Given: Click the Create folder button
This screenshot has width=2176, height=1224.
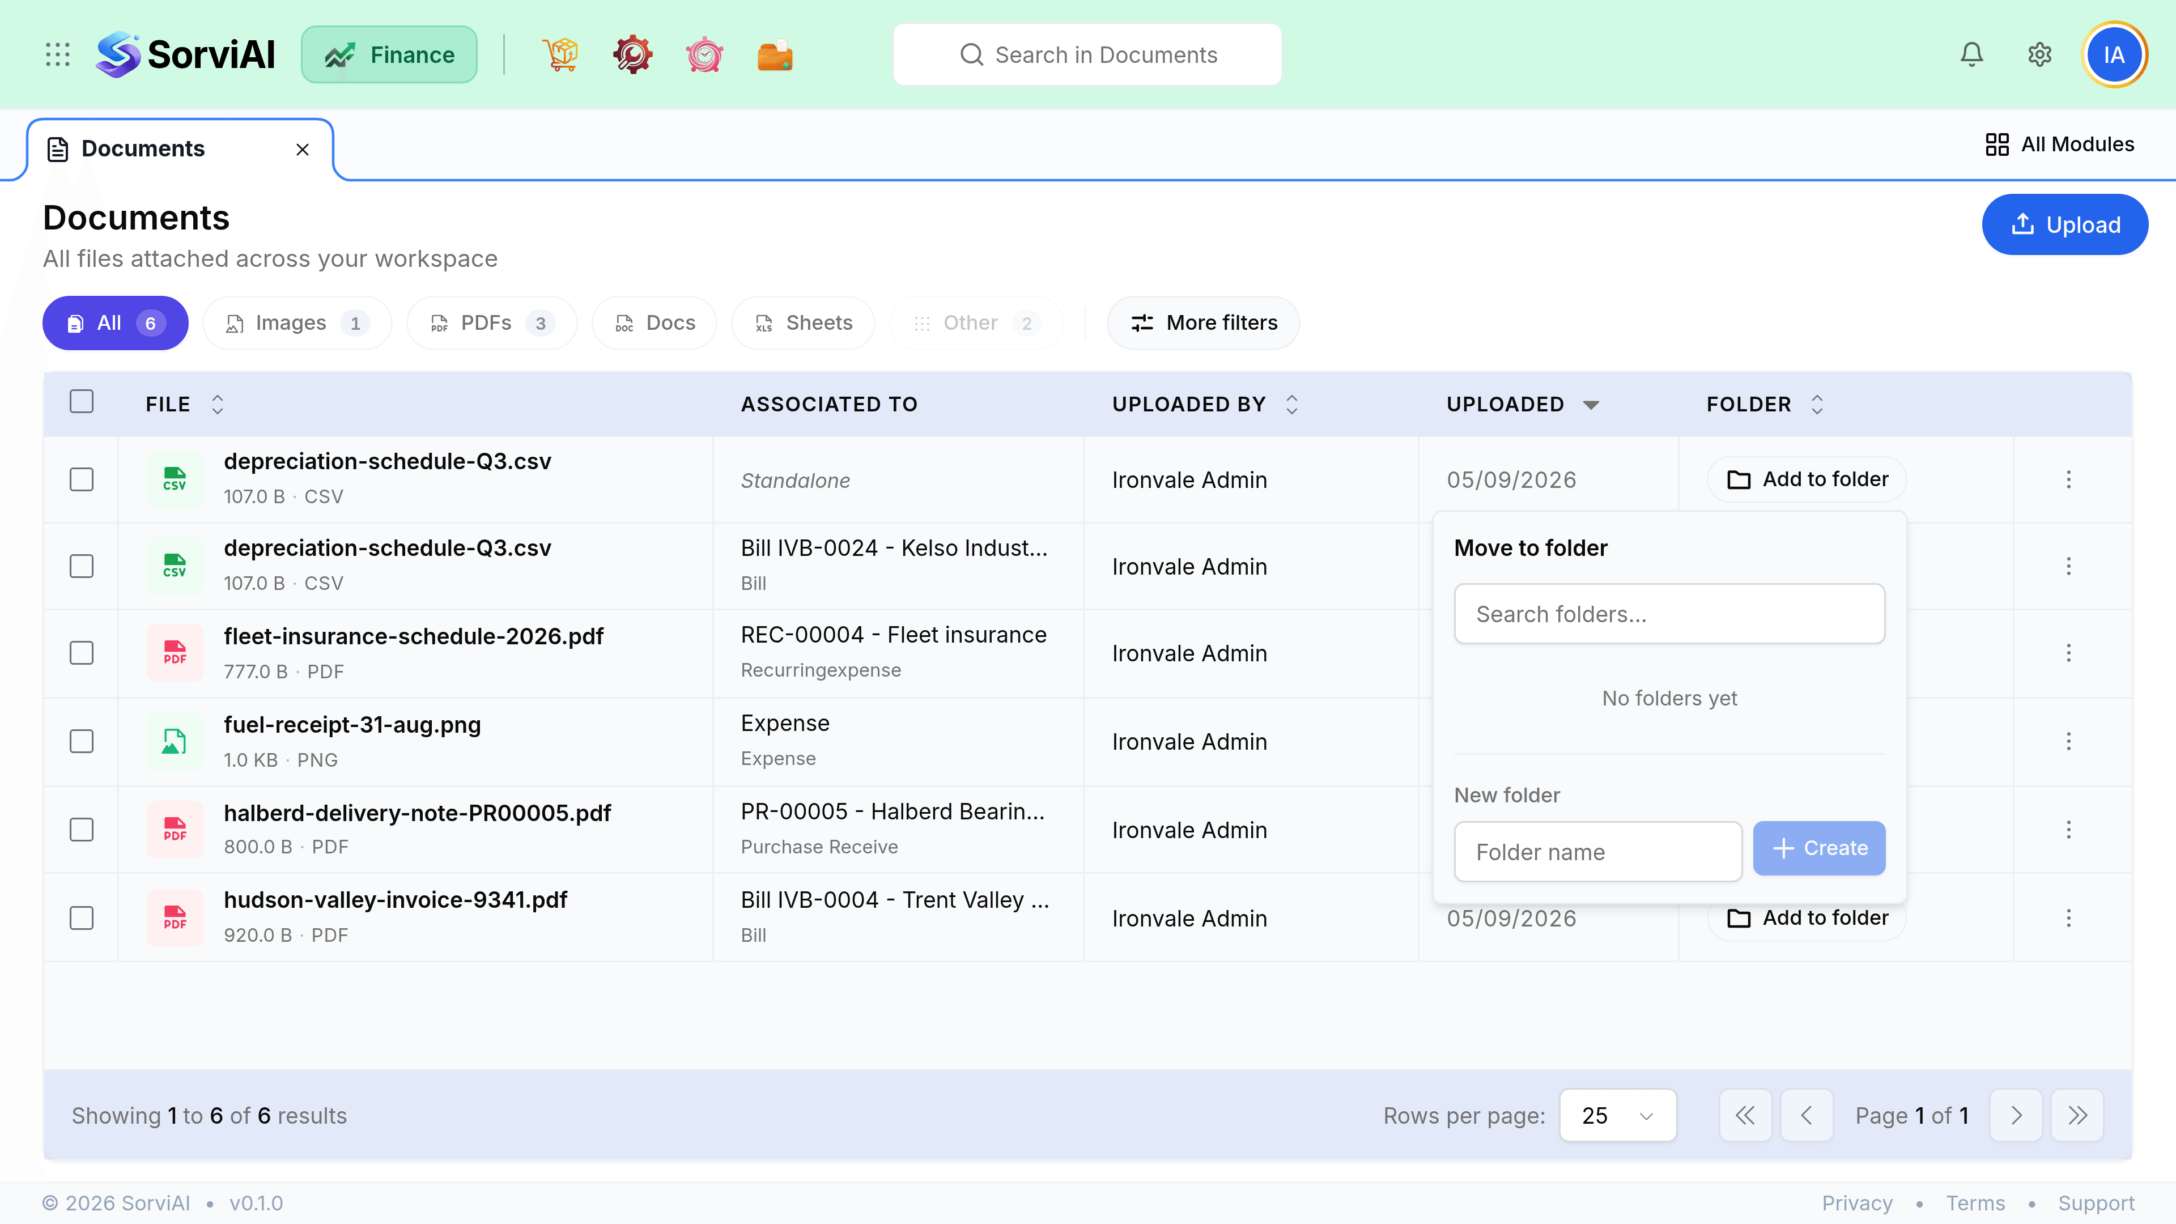Looking at the screenshot, I should [x=1818, y=848].
